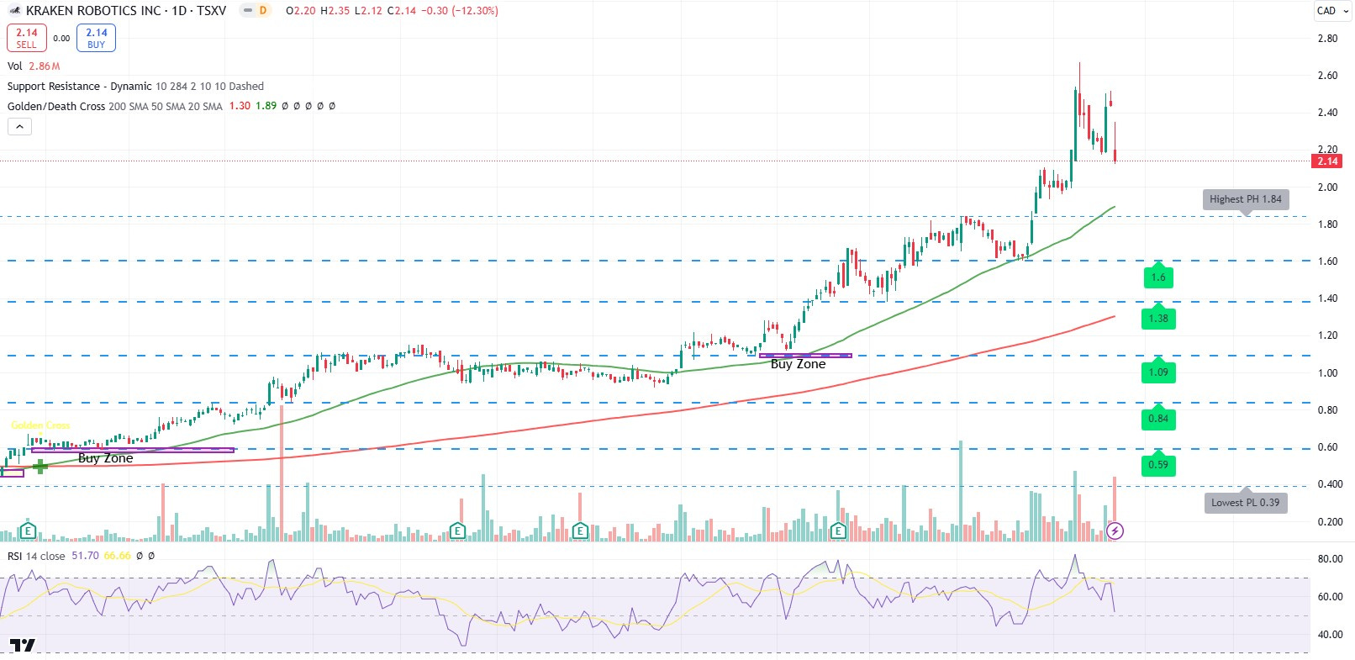1355x660 pixels.
Task: Click the green 0.59 level label
Action: (1158, 465)
